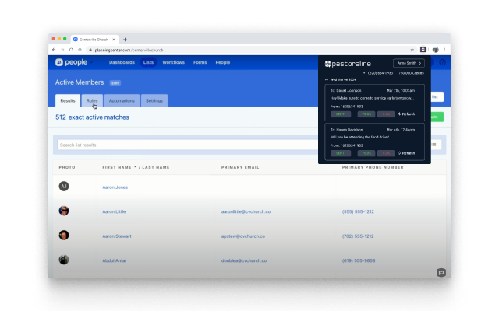Click the SENT badge on Daniel Johnson message

(x=341, y=114)
